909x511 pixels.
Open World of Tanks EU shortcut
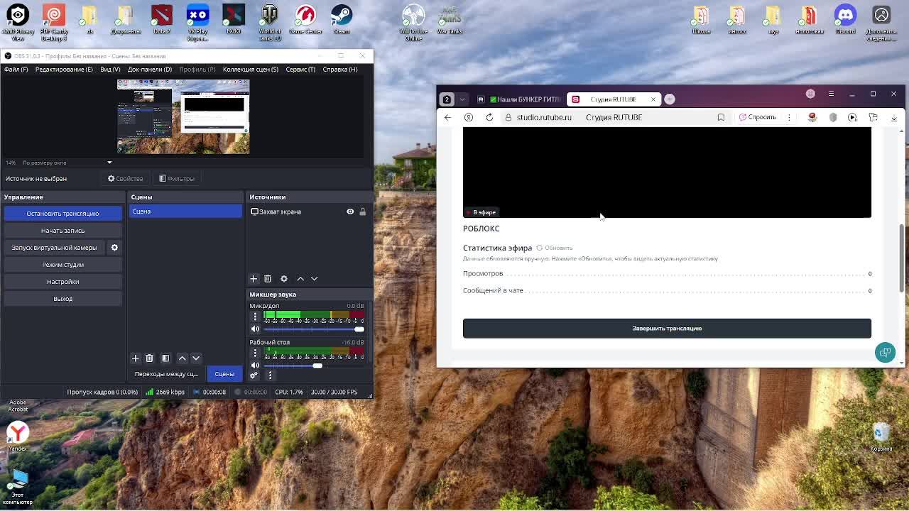click(x=270, y=23)
